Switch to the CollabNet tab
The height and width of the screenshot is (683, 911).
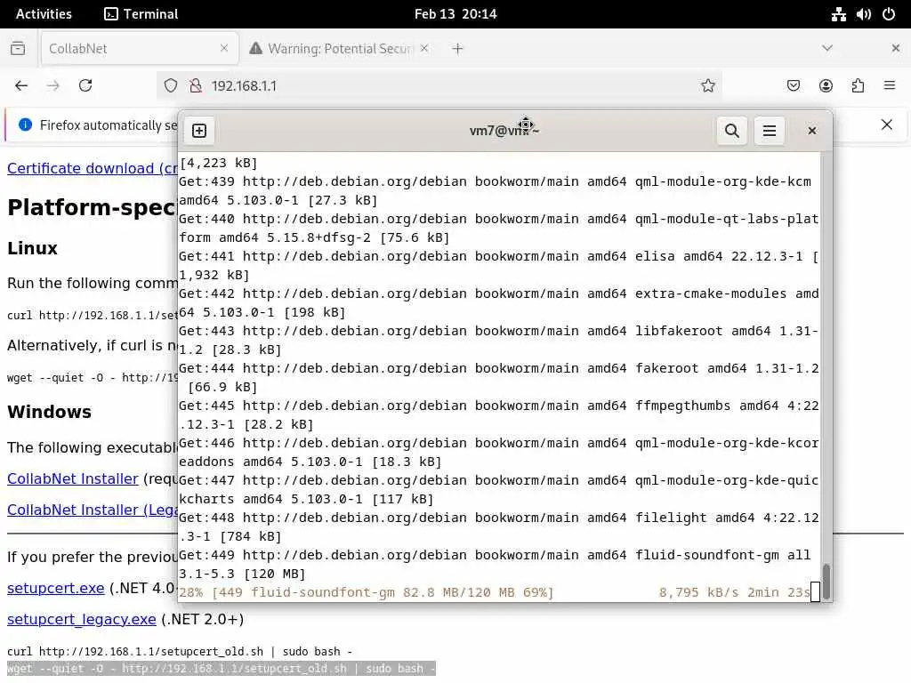click(x=140, y=48)
